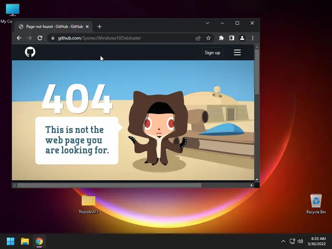Reload the GitHub page

pyautogui.click(x=40, y=38)
